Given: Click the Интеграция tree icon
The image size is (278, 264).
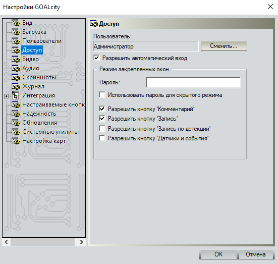Looking at the screenshot, I should 15,95.
